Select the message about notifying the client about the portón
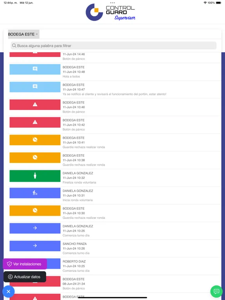Image resolution: width=225 pixels, height=300 pixels. tap(114, 94)
